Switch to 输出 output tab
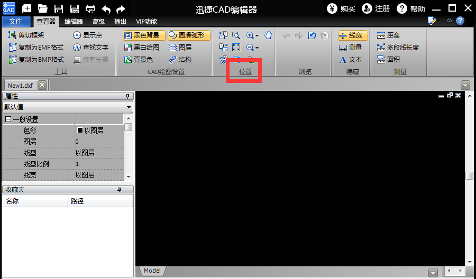 [120, 22]
